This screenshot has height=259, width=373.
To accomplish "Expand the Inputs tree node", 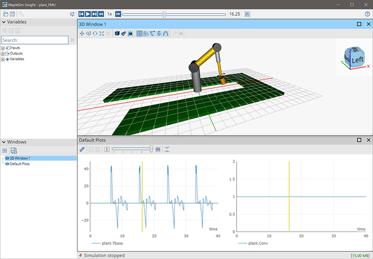I will point(3,48).
